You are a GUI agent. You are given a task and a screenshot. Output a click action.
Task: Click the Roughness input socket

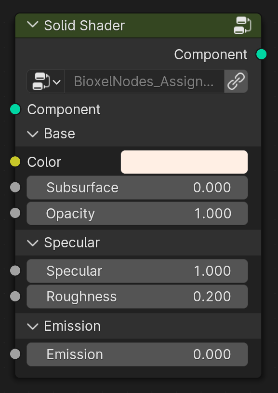(15, 297)
